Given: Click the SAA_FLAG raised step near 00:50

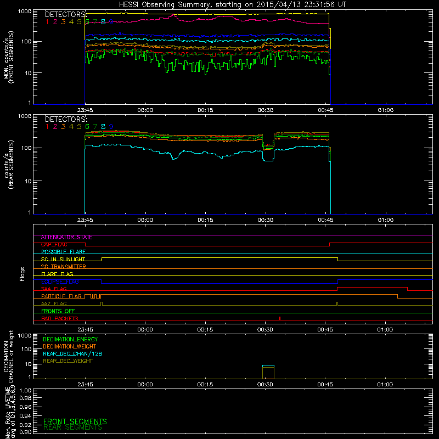Looking at the screenshot, I should point(373,289).
